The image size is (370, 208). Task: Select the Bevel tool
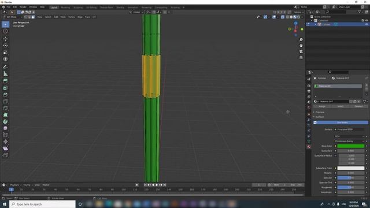click(5, 95)
